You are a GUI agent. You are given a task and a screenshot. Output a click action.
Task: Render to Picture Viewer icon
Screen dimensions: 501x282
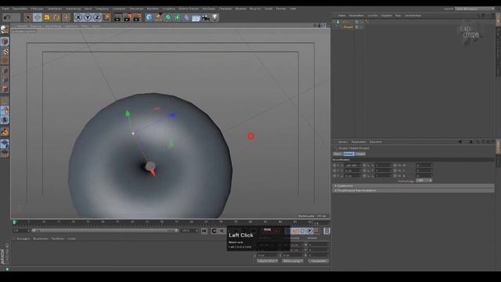pyautogui.click(x=128, y=17)
